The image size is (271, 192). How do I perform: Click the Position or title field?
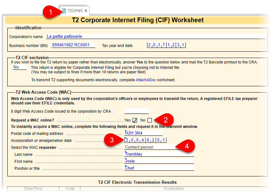158,168
